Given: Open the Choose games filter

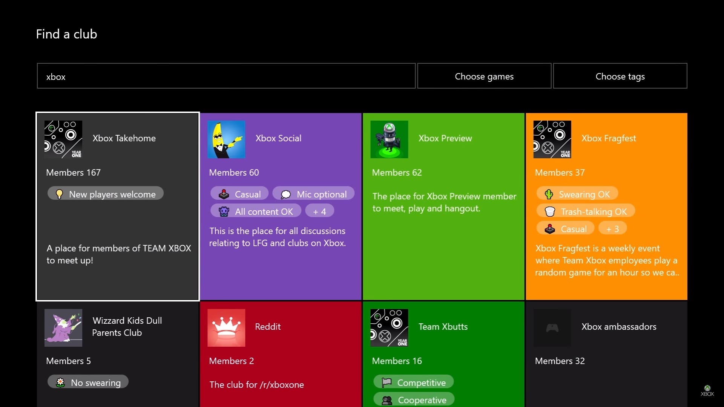Looking at the screenshot, I should click(x=484, y=76).
